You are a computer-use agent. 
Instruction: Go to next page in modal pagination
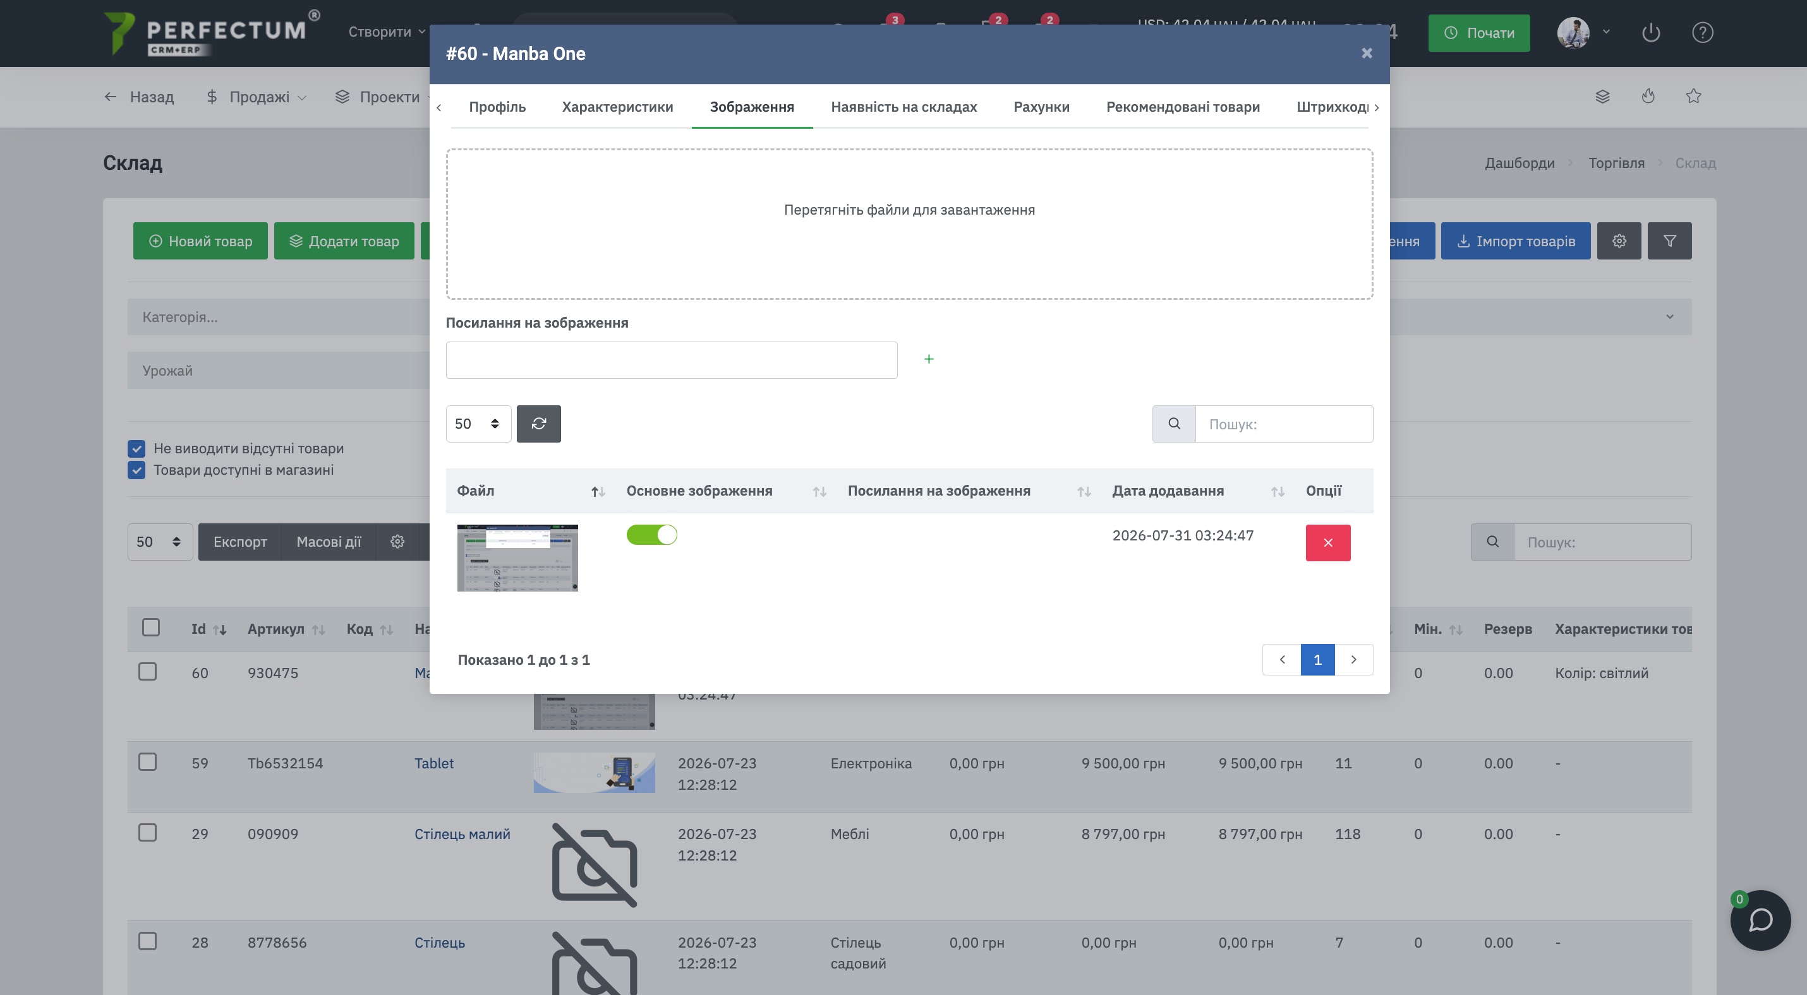pos(1353,659)
